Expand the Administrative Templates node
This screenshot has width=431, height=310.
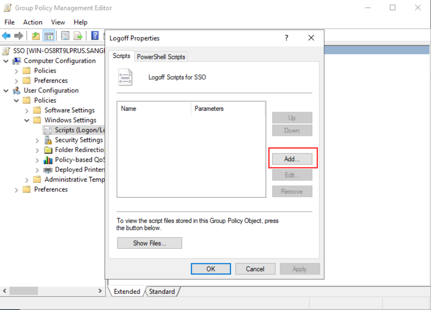point(27,180)
